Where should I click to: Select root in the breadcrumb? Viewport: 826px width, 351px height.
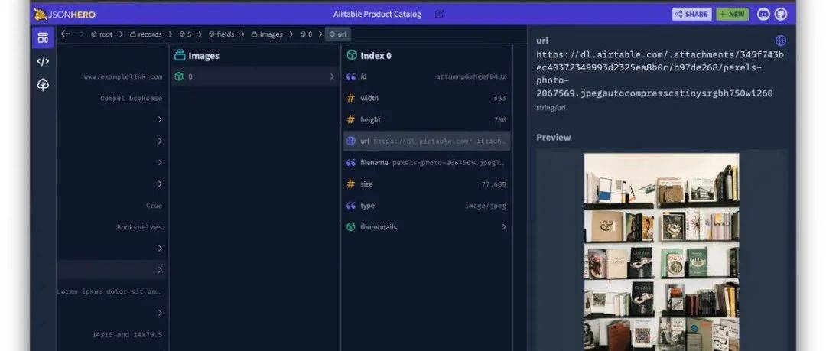click(x=102, y=34)
